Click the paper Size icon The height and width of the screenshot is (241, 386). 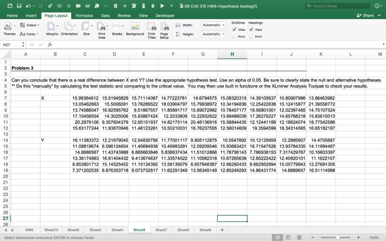pyautogui.click(x=85, y=26)
